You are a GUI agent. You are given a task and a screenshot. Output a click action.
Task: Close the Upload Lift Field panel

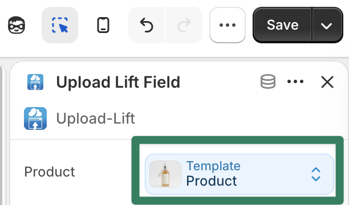point(327,82)
